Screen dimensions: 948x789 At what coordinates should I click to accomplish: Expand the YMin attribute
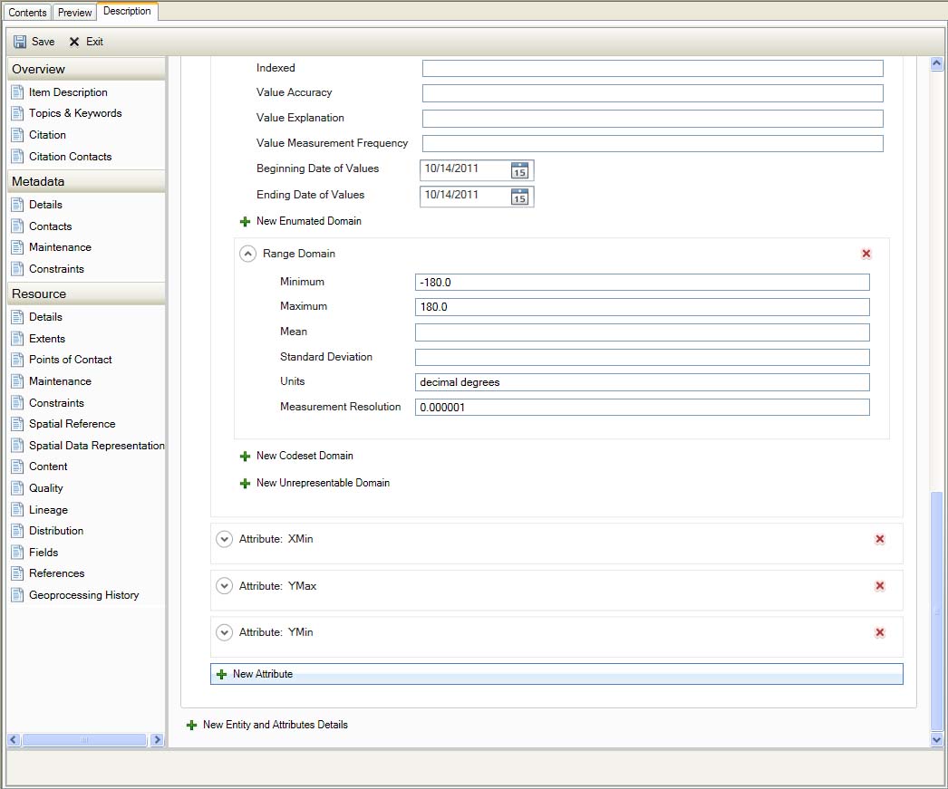(x=225, y=632)
